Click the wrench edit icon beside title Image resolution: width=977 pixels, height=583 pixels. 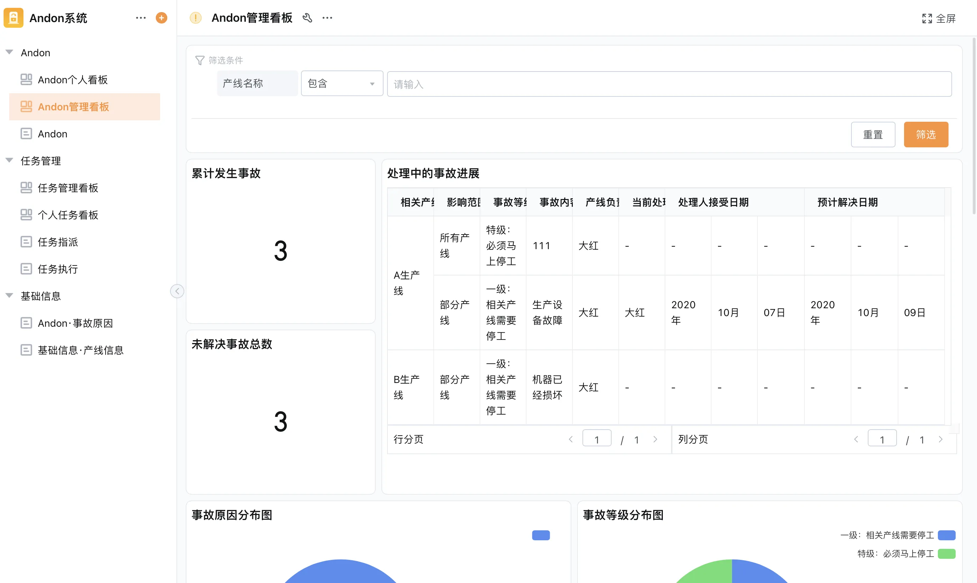point(307,18)
